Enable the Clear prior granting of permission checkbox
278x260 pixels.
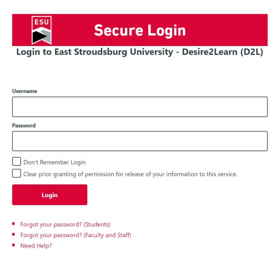[17, 173]
